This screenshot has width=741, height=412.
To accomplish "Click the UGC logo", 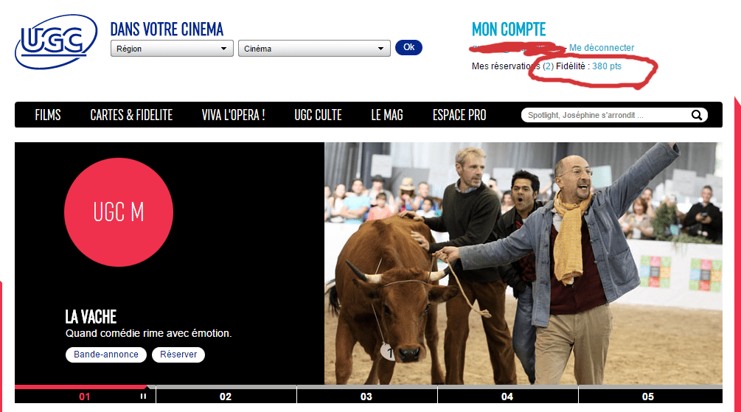I will [55, 42].
